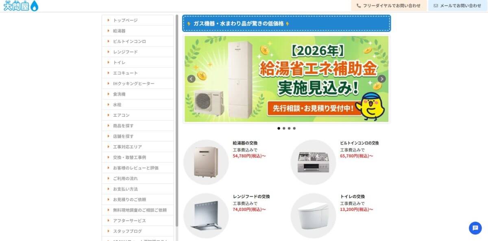Image resolution: width=488 pixels, height=241 pixels.
Task: Open トップページ in the sidebar menu
Action: tap(138, 20)
